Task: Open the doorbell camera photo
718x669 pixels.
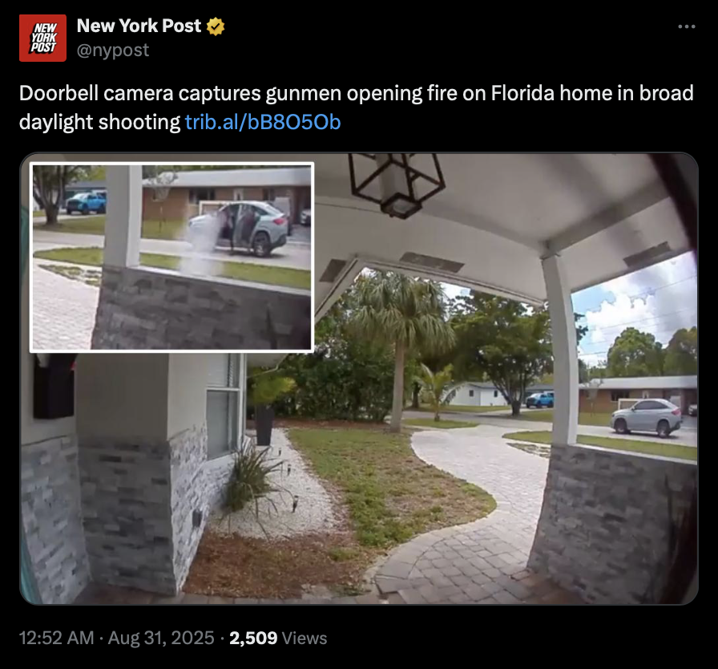Action: point(359,379)
